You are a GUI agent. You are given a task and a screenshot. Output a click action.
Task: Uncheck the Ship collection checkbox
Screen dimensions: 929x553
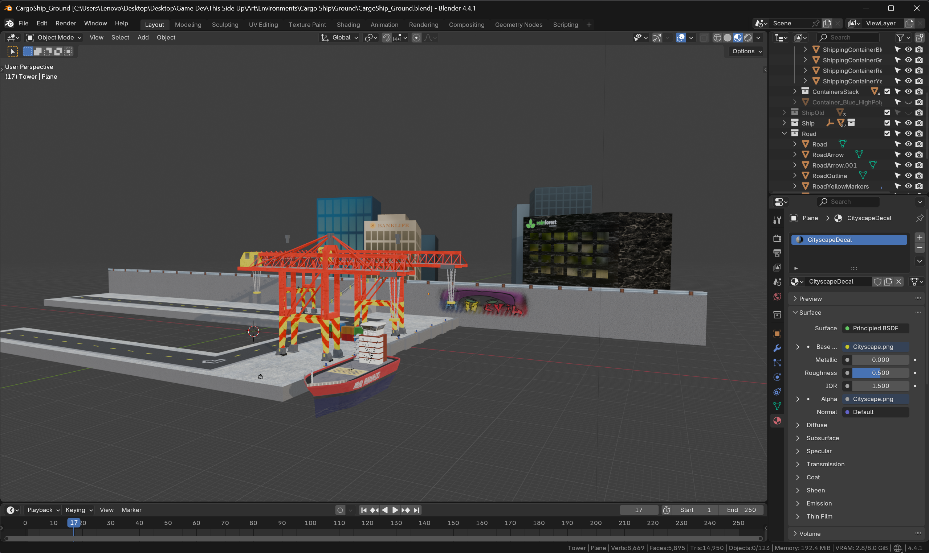pos(887,123)
